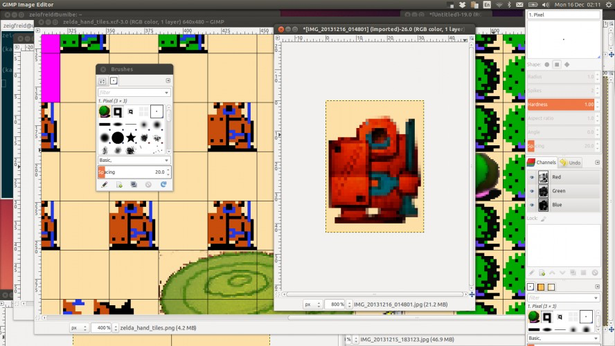The height and width of the screenshot is (346, 615).
Task: Select the single pixel brush in Brushes dialog
Action: pyautogui.click(x=157, y=111)
